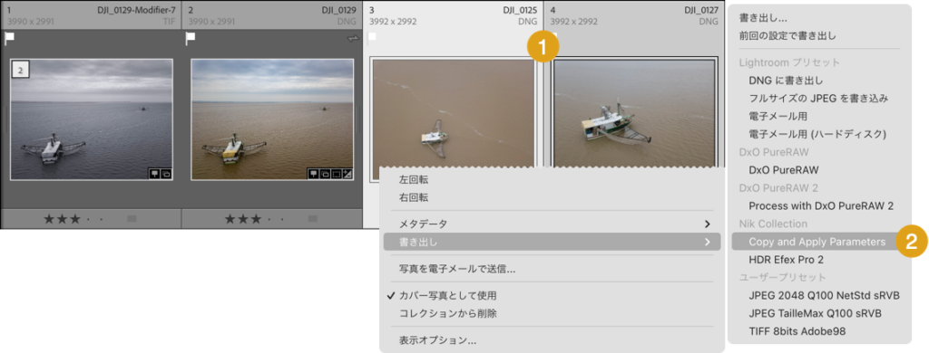This screenshot has width=929, height=353.
Task: Expand the 書き出し submenu arrow
Action: pyautogui.click(x=706, y=242)
